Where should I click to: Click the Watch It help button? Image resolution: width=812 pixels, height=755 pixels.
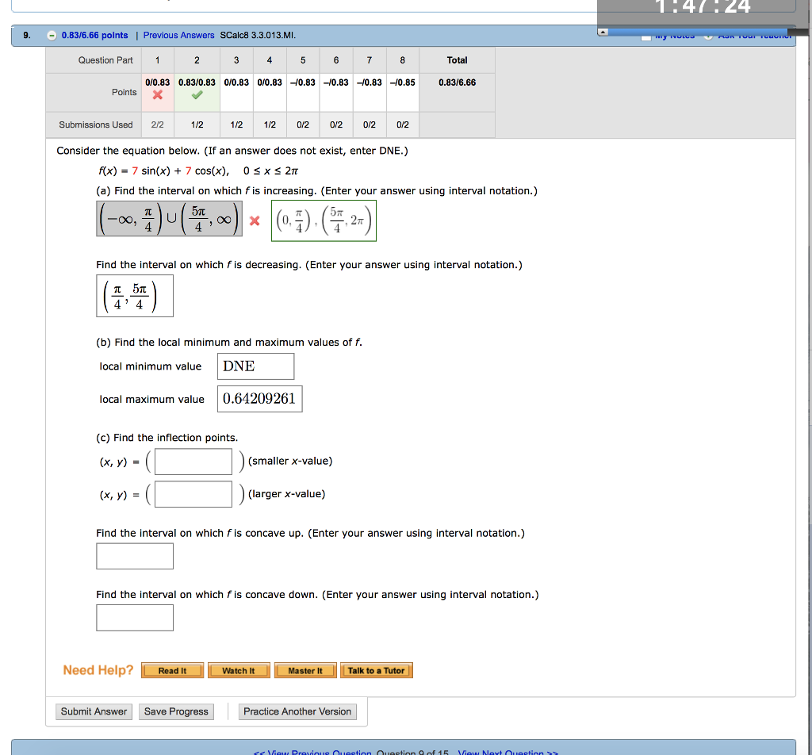pos(239,671)
